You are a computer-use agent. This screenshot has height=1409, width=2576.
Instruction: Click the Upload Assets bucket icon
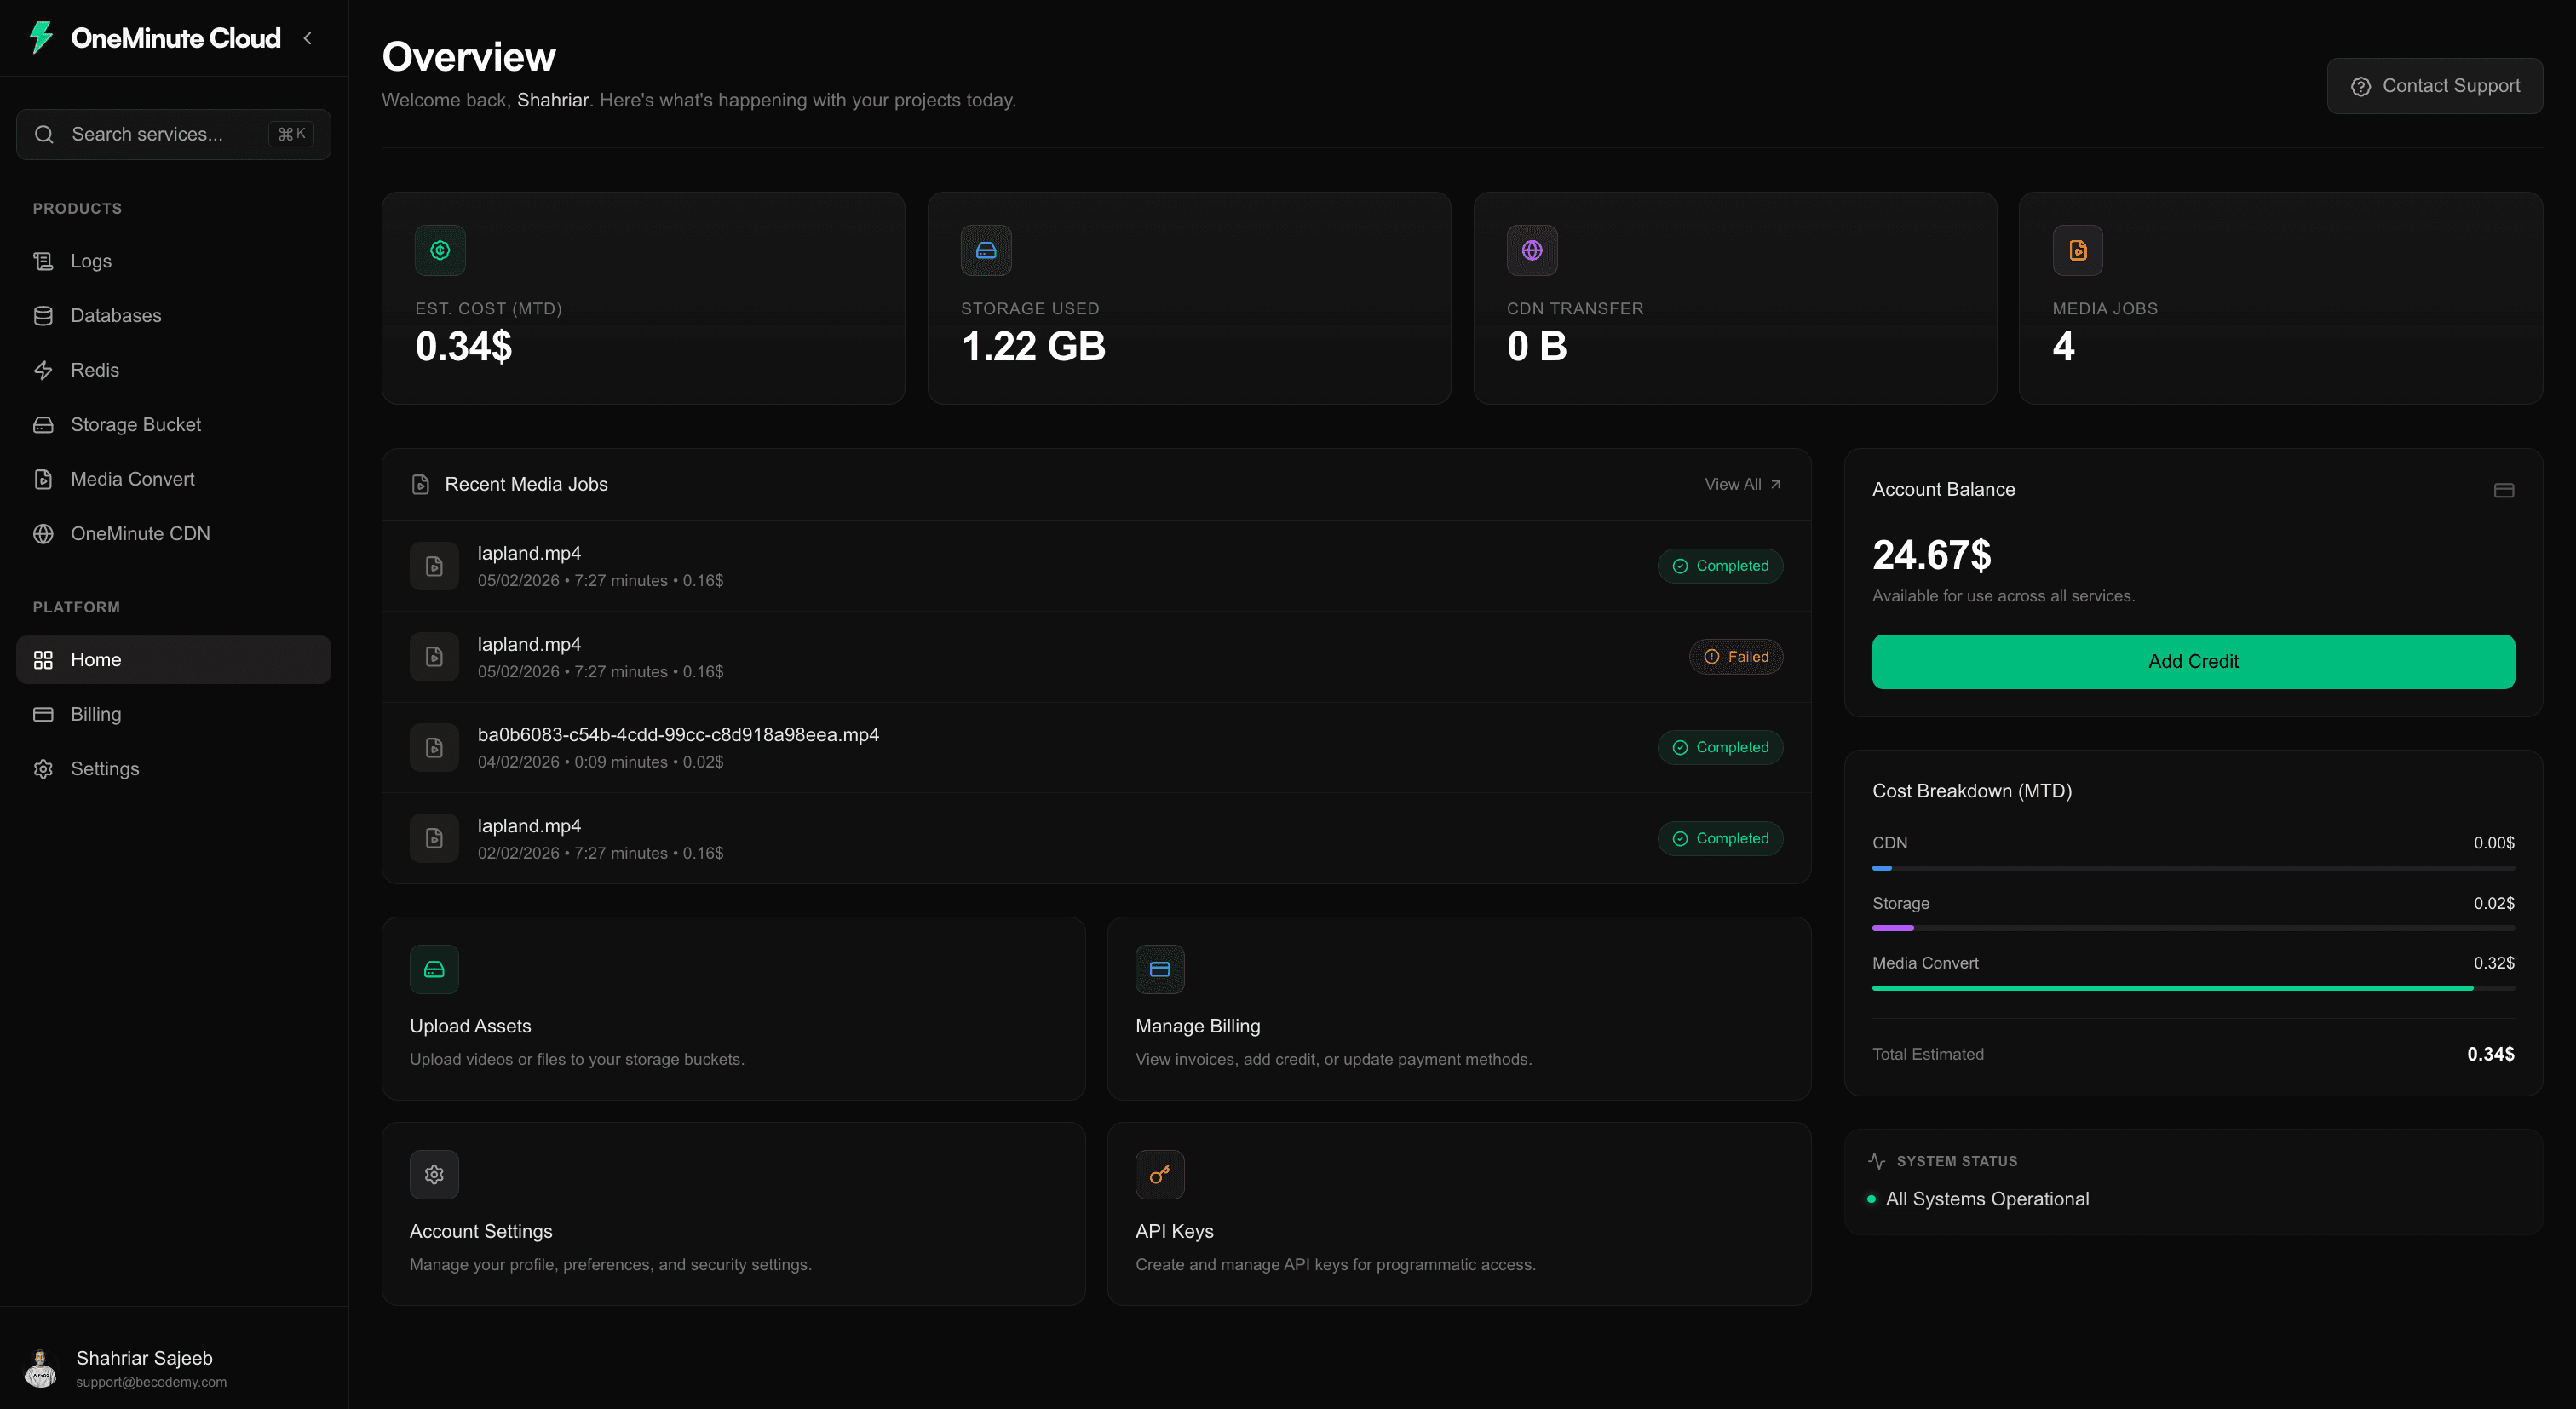(434, 968)
